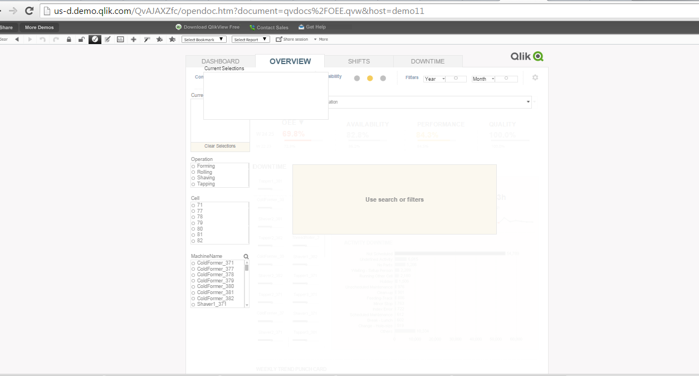Switch to the OVERVIEW tab
The height and width of the screenshot is (376, 699).
(x=290, y=61)
